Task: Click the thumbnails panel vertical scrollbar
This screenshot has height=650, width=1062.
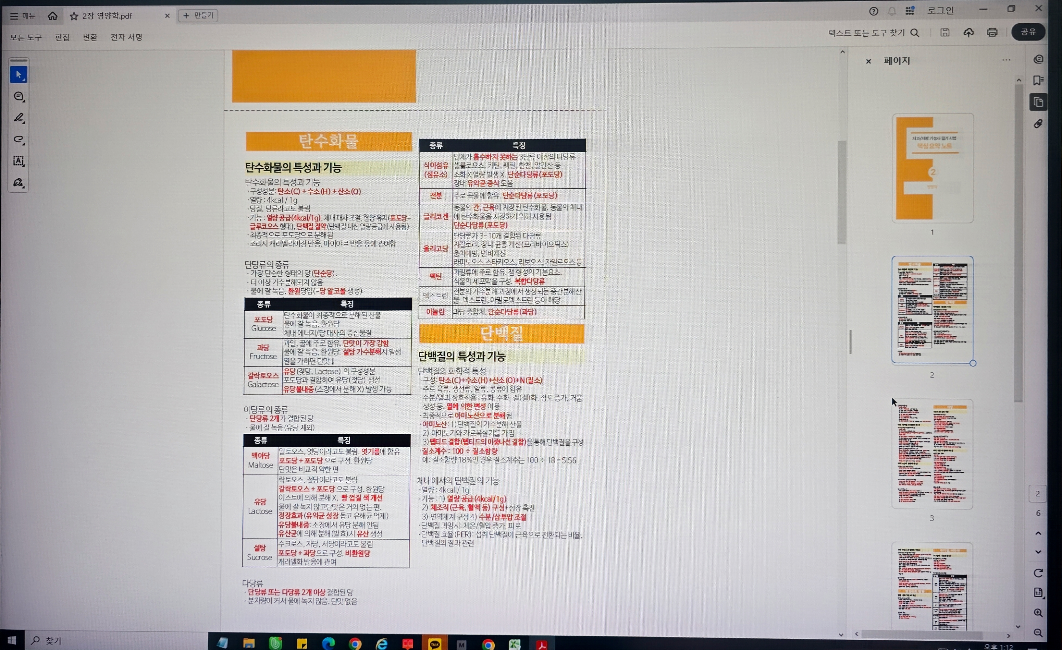Action: tap(1019, 243)
